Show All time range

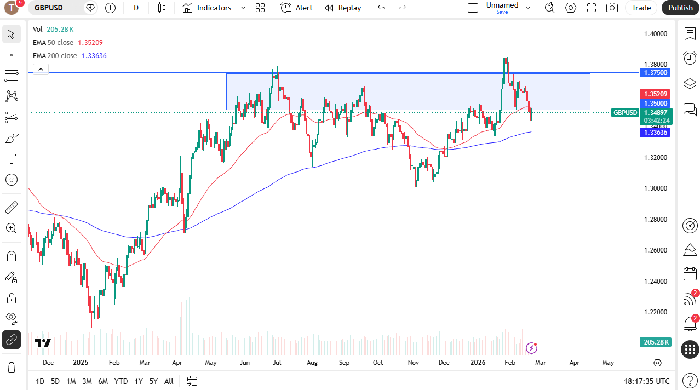coord(169,381)
